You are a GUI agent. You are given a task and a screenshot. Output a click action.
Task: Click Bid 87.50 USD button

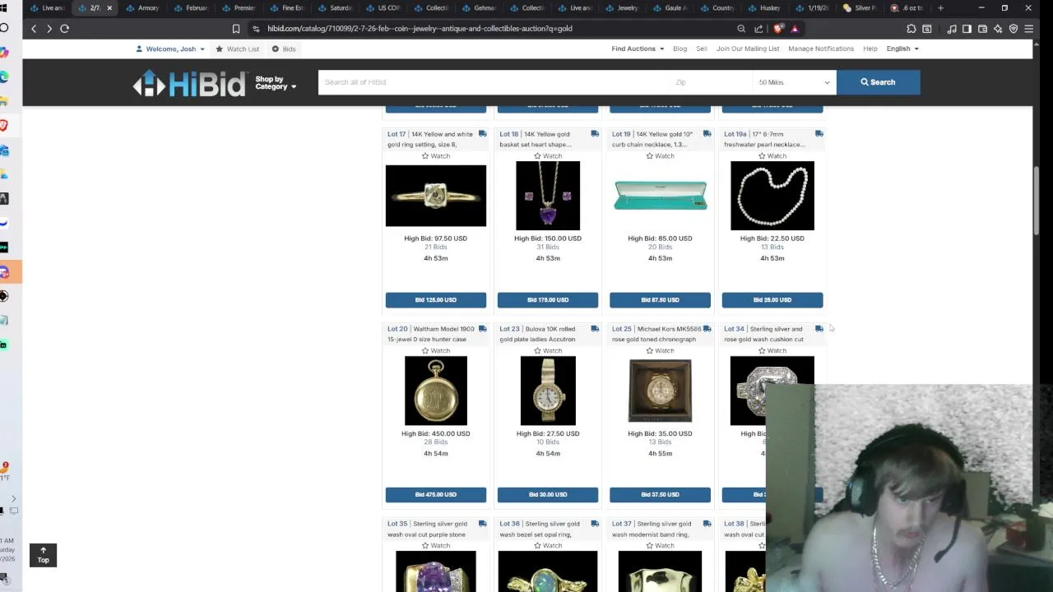click(x=660, y=299)
